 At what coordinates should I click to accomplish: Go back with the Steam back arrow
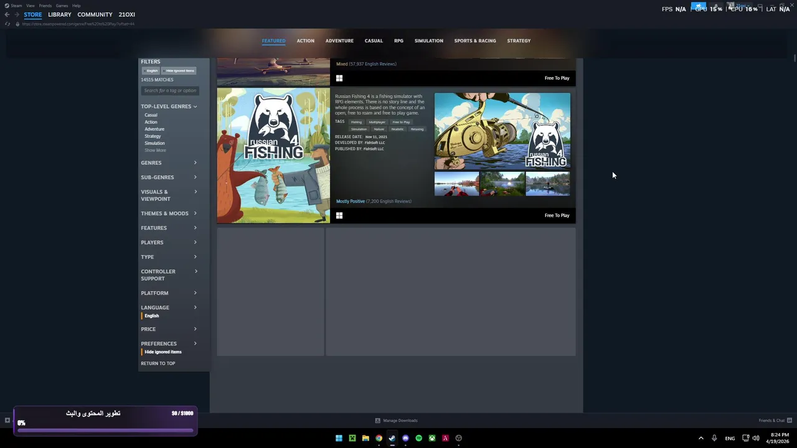pos(7,14)
